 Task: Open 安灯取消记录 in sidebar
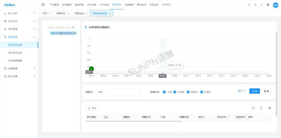[x=15, y=53]
